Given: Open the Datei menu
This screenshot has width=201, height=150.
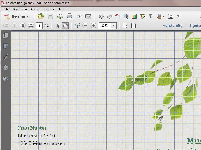Looking at the screenshot, I should click(6, 9).
